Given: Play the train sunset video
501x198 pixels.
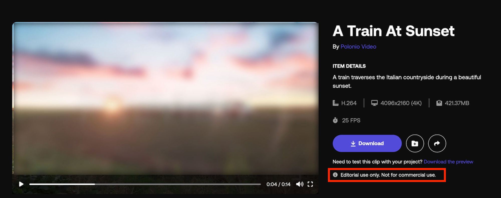Looking at the screenshot, I should tap(21, 184).
